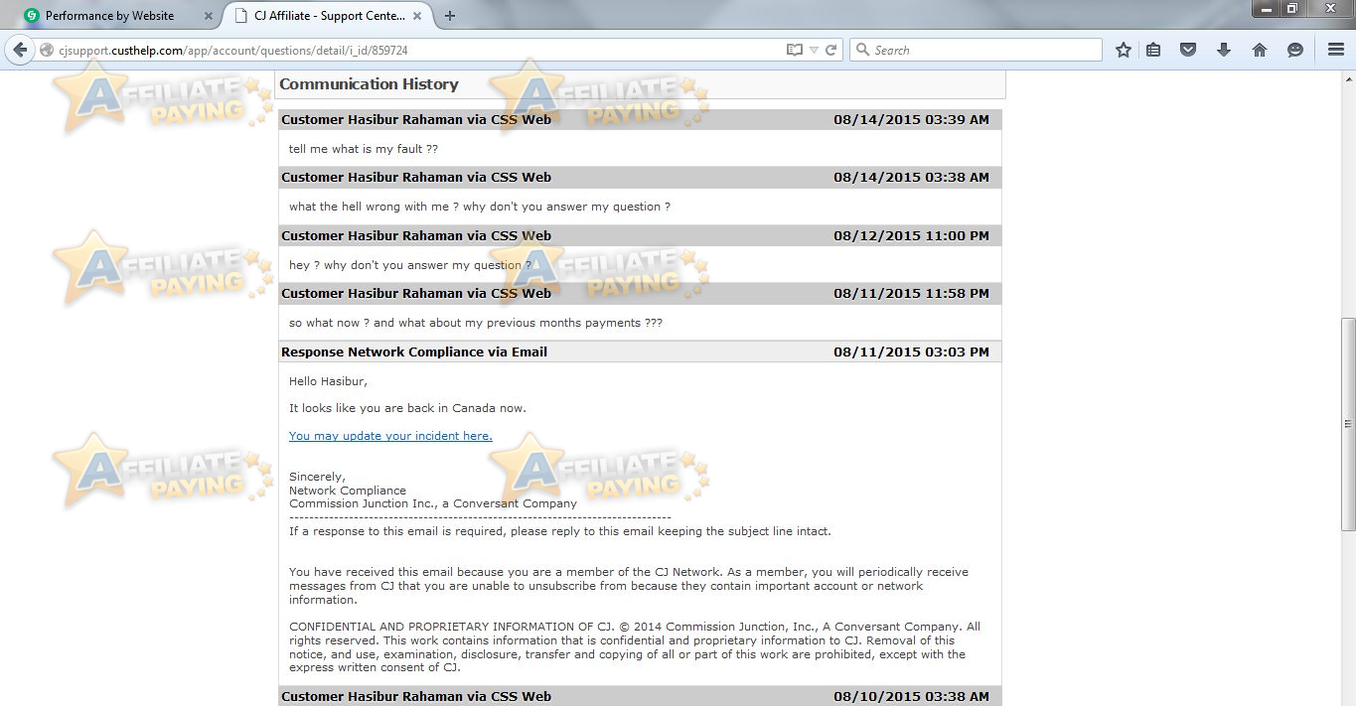Toggle reader view icon in address bar
Viewport: 1356px width, 706px height.
point(794,50)
